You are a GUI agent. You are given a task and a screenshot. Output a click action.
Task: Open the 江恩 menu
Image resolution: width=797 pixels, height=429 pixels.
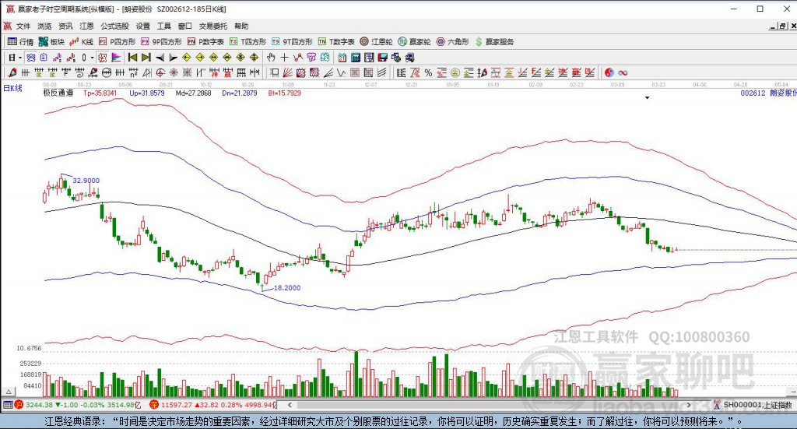(x=86, y=26)
